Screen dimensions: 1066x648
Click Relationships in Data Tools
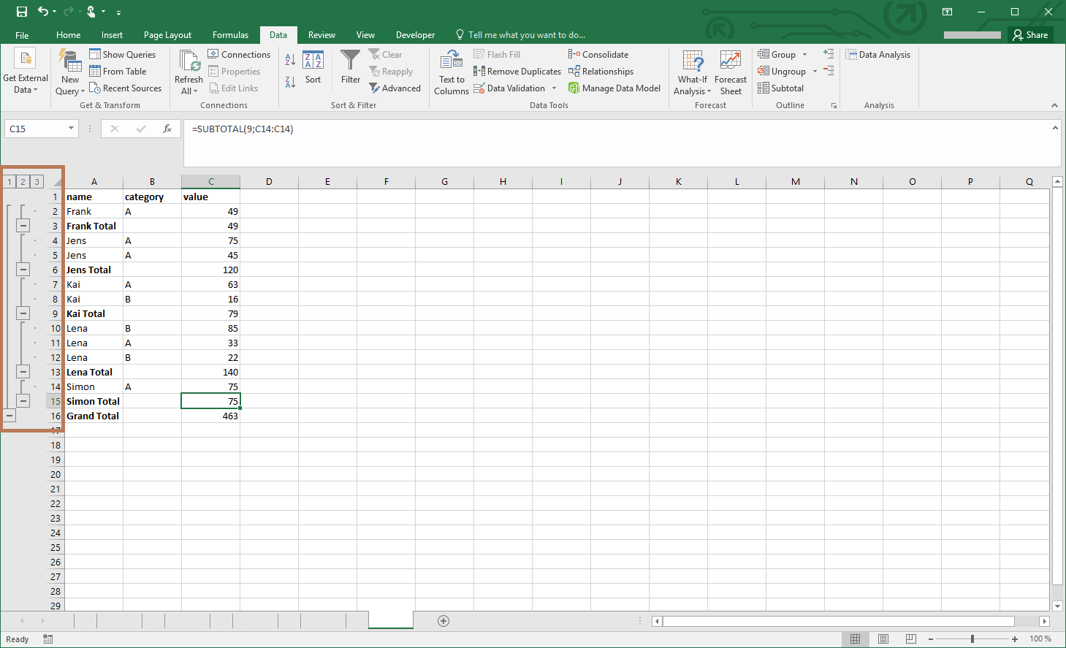(602, 71)
